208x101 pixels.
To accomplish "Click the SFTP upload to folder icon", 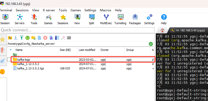I will click(x=22, y=38).
